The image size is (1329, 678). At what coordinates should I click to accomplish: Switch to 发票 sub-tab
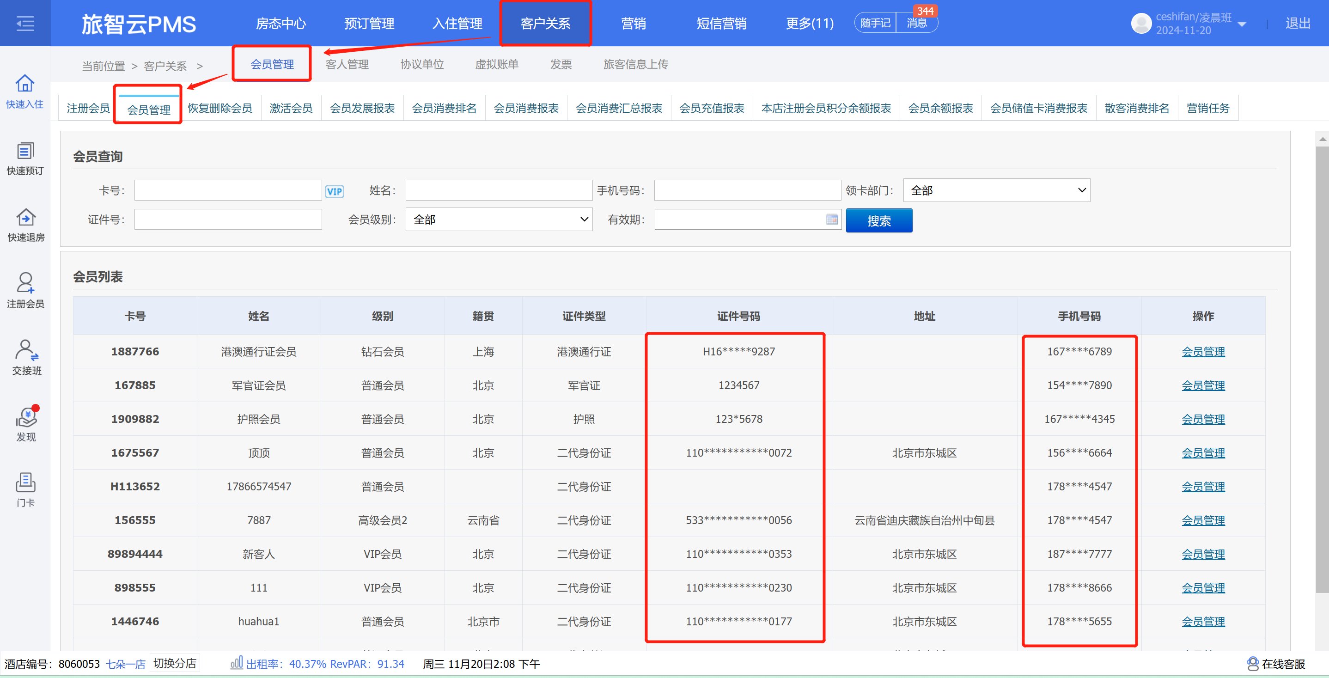click(x=561, y=64)
